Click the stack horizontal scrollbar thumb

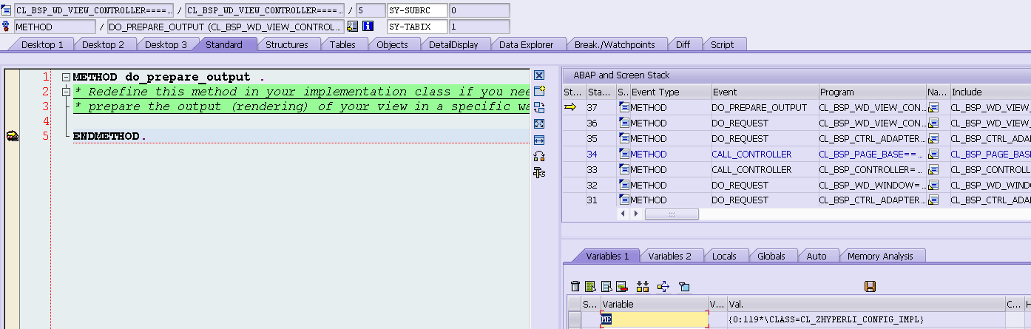tap(672, 214)
